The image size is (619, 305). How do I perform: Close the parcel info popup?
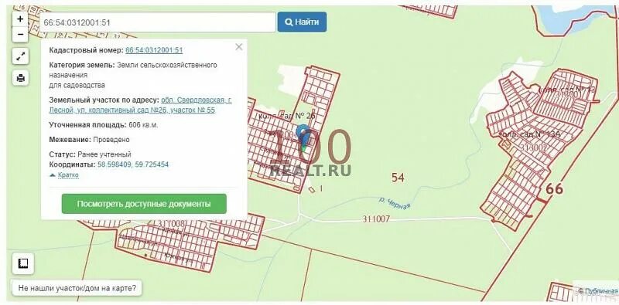point(239,47)
